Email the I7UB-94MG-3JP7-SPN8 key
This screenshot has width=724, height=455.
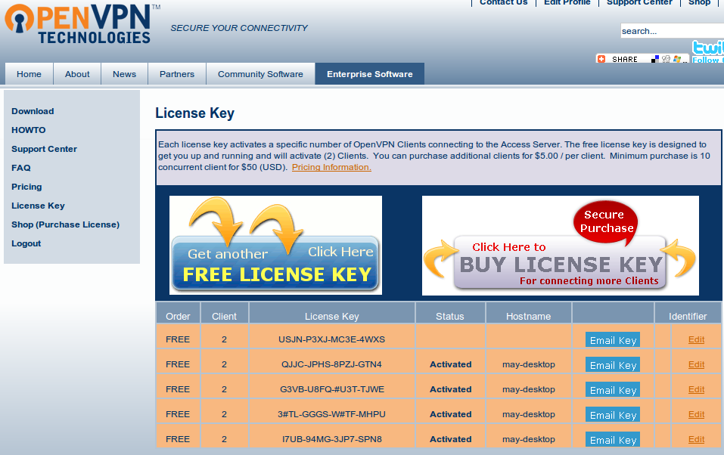click(x=613, y=440)
